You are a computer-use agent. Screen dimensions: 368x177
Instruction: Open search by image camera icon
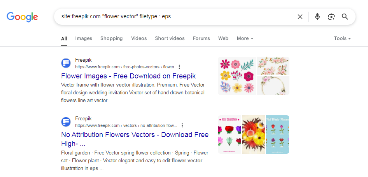331,17
